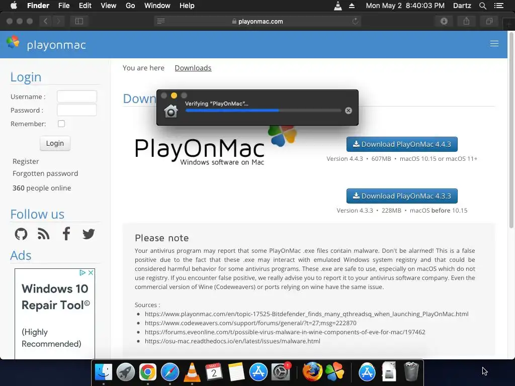Open the Forgotten password link
Viewport: 515px width, 386px height.
[45, 173]
